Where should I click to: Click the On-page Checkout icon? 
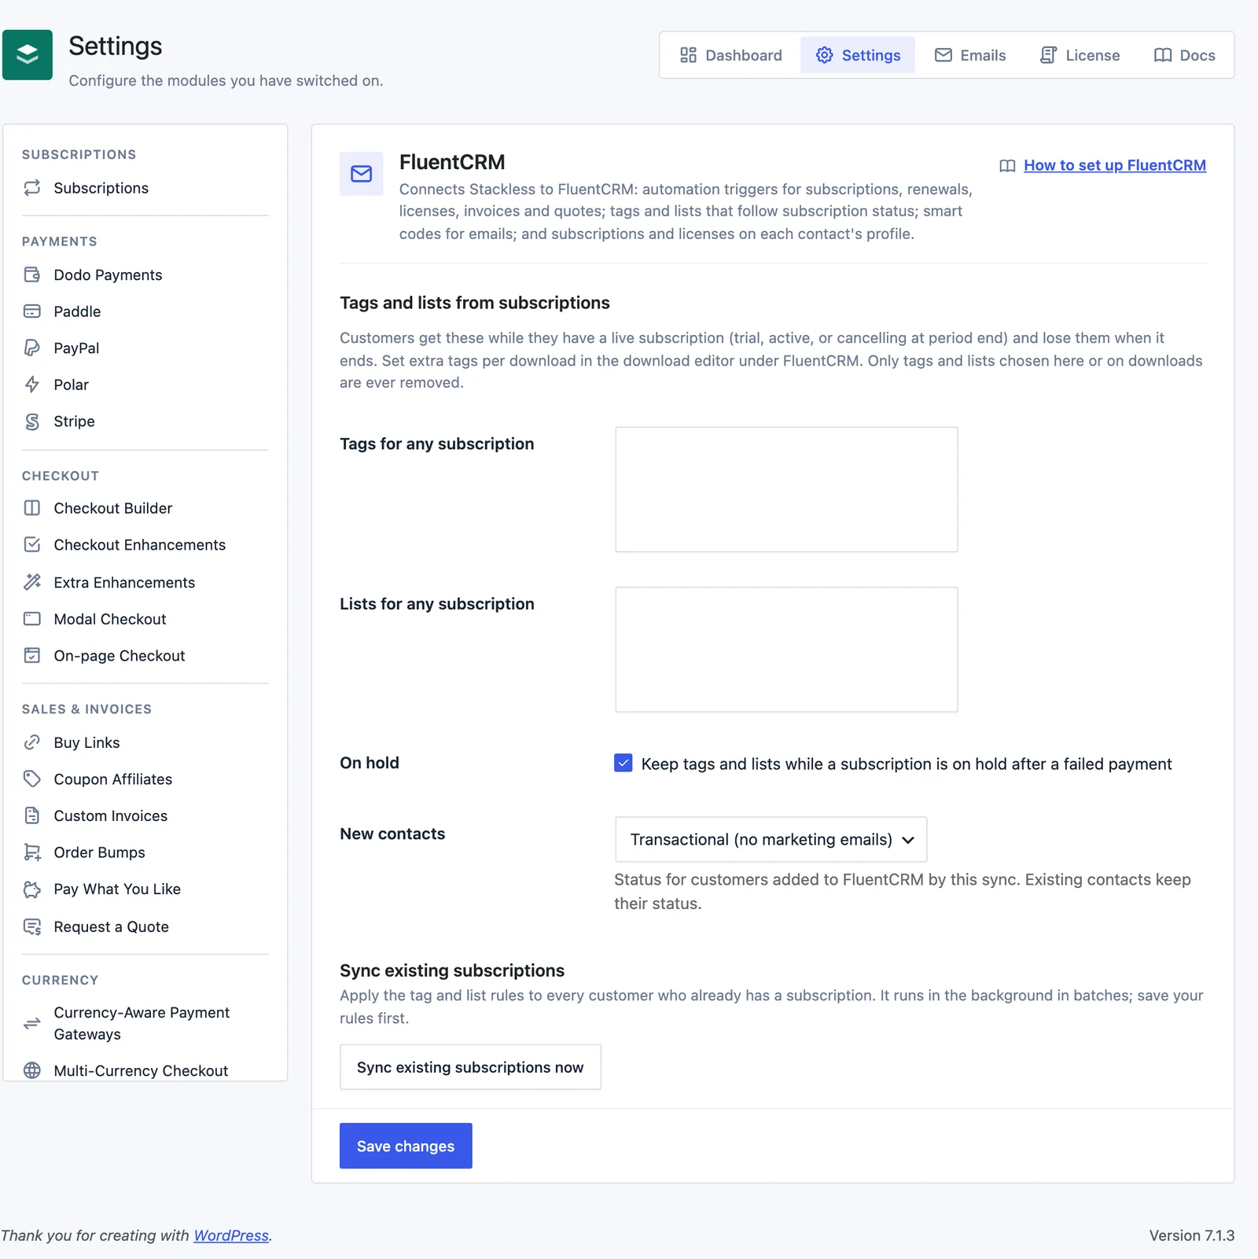coord(32,656)
